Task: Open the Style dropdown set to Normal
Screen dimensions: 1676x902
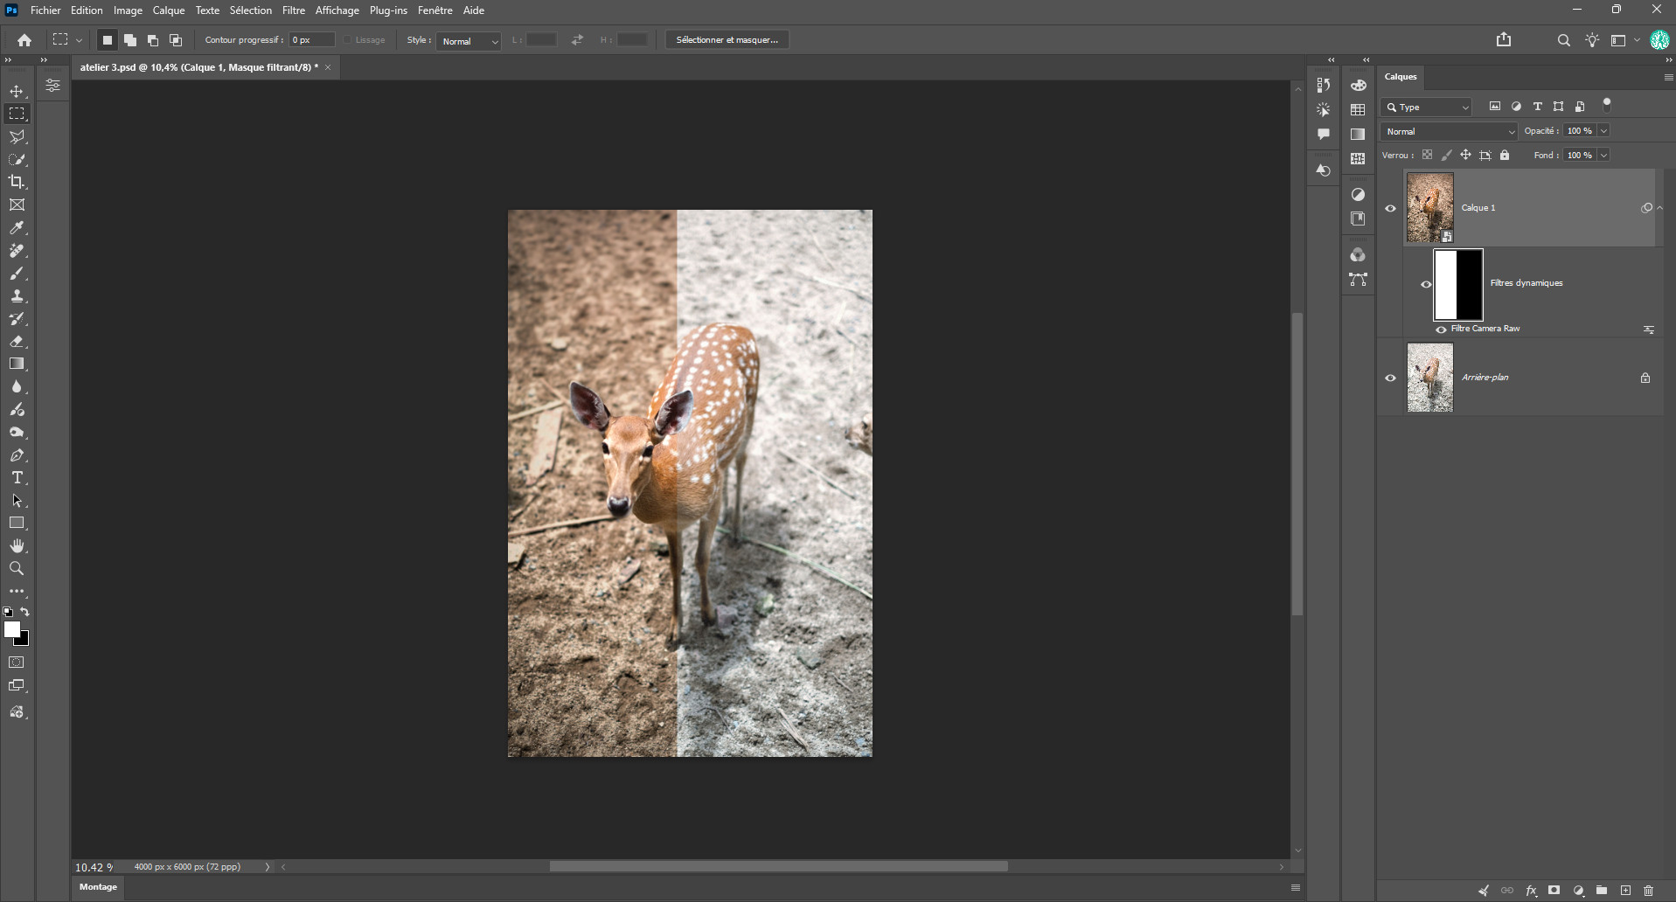Action: click(x=469, y=40)
